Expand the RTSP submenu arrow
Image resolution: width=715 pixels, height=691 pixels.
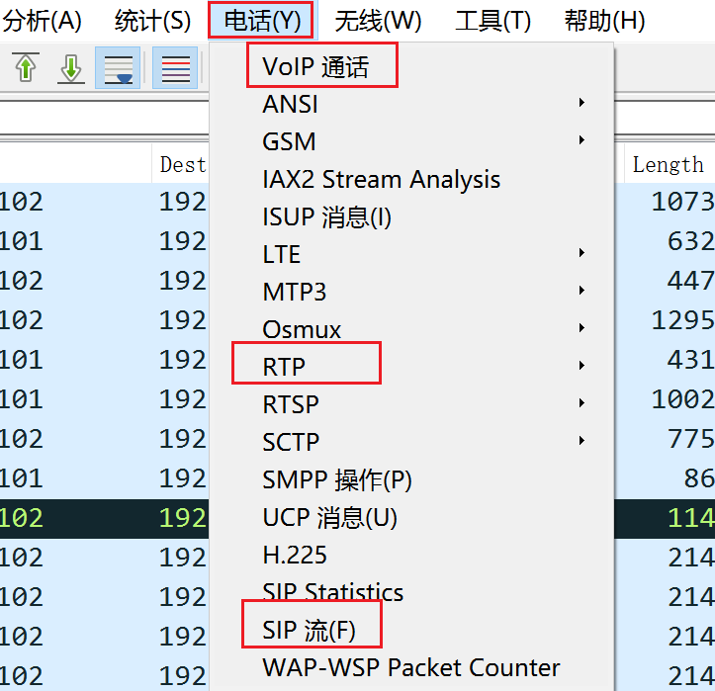tap(581, 403)
